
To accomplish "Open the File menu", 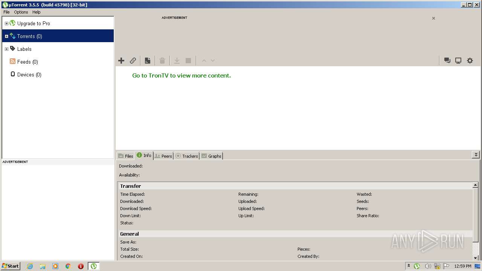I will point(6,12).
